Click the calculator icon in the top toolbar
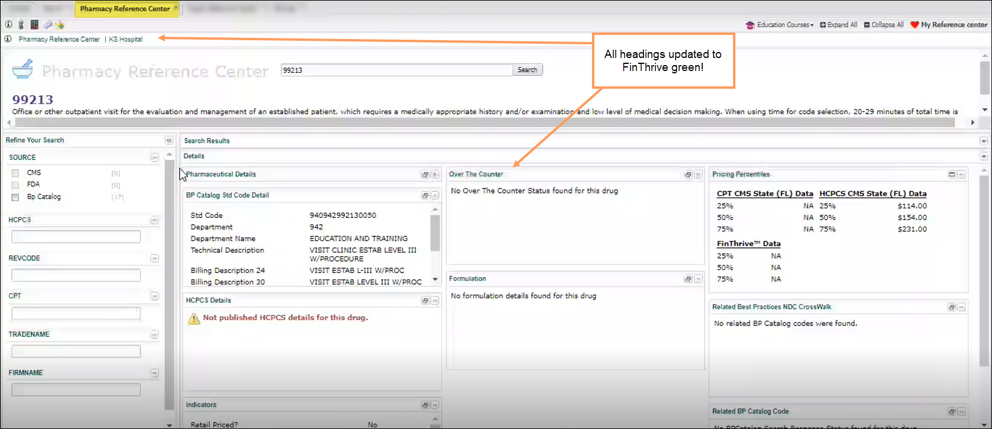The width and height of the screenshot is (992, 429). (x=34, y=25)
